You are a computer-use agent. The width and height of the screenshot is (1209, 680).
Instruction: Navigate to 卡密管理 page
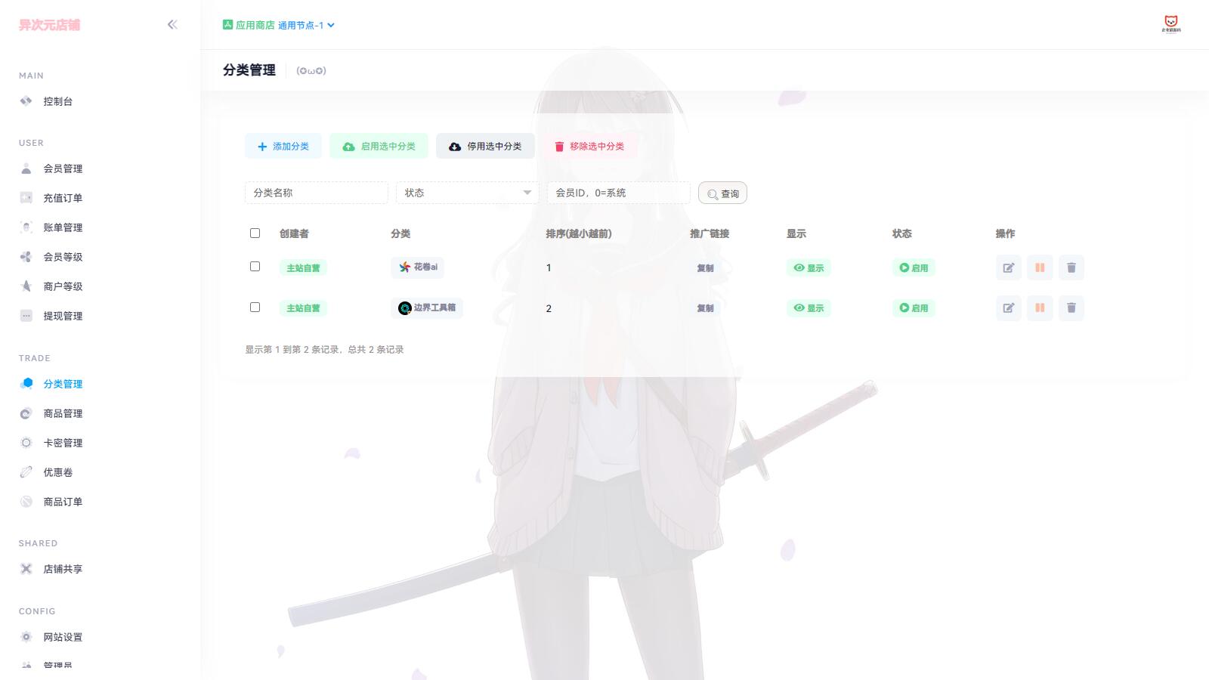pyautogui.click(x=63, y=443)
